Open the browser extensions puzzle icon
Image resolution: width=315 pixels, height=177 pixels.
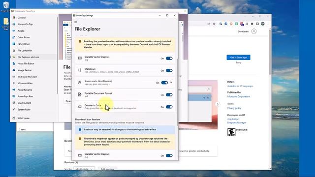click(x=252, y=24)
